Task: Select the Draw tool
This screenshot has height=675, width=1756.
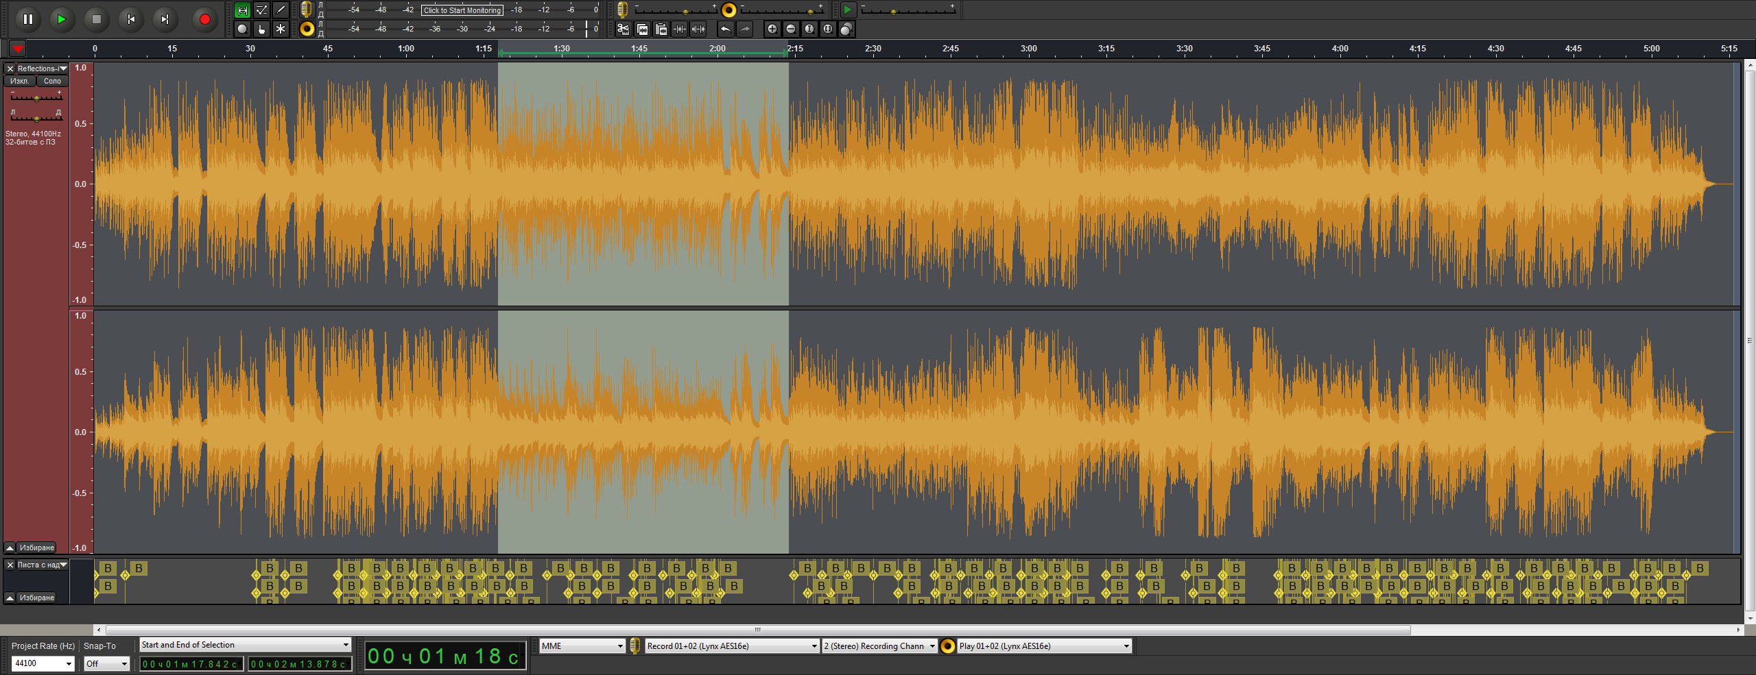Action: (x=281, y=9)
